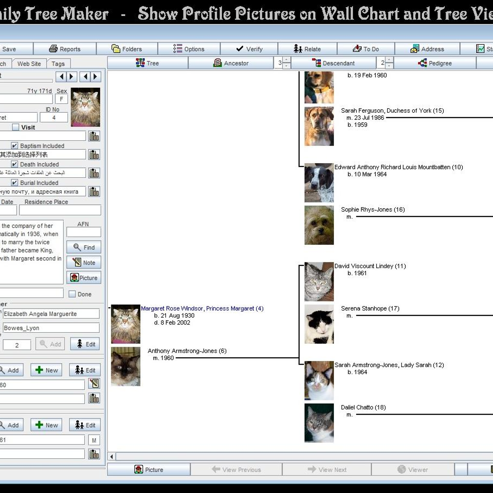Select Sarah Armstrong-Jones, Lady Sarah entry
The height and width of the screenshot is (493, 493).
point(389,365)
